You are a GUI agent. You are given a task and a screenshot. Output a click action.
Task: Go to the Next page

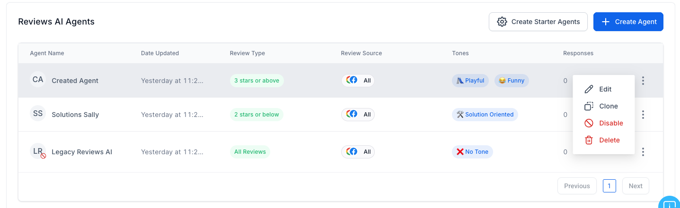click(636, 186)
